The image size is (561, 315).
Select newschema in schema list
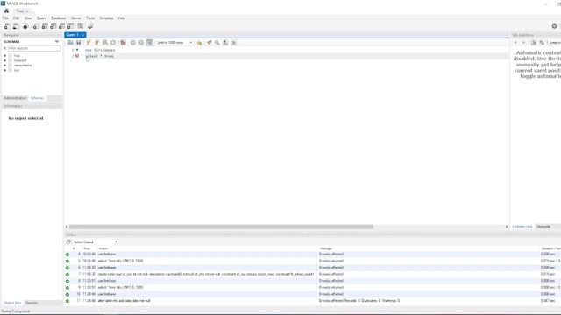[23, 66]
